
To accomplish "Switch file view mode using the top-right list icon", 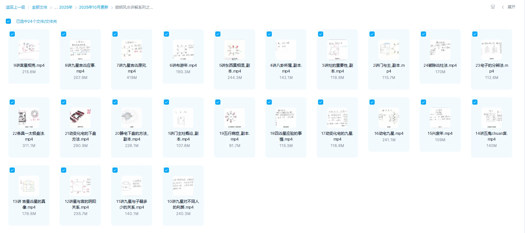I will pyautogui.click(x=493, y=7).
